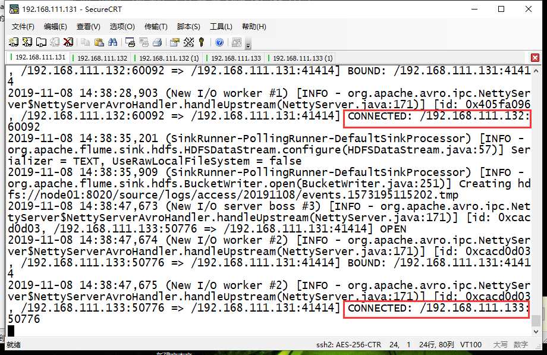Click the greyed SecureFX toolbar icon
This screenshot has height=355, width=547.
[x=237, y=42]
